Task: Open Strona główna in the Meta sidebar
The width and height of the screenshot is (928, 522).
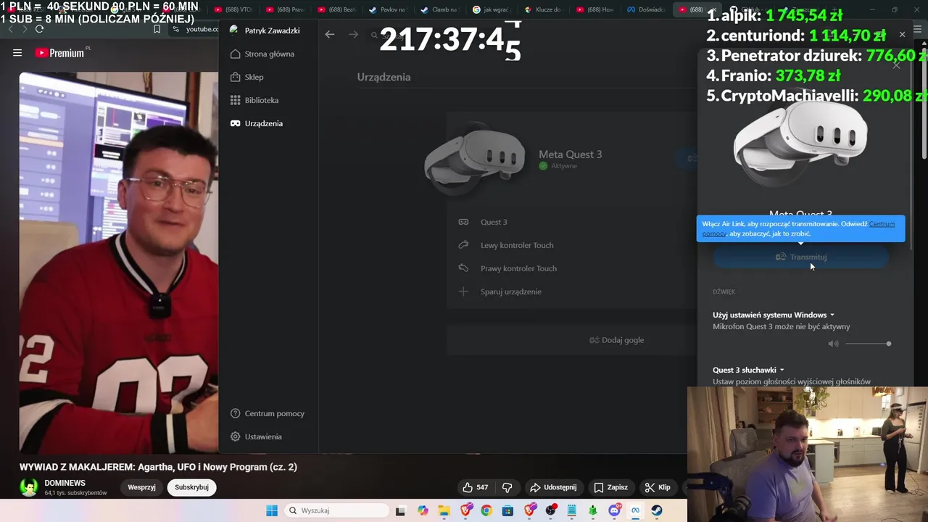Action: click(x=262, y=54)
